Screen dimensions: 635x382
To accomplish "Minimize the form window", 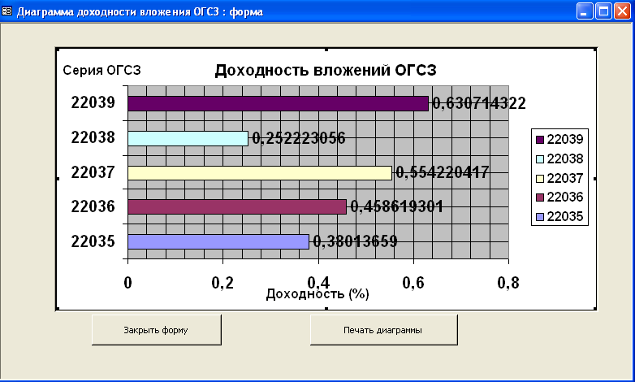I will tap(585, 12).
